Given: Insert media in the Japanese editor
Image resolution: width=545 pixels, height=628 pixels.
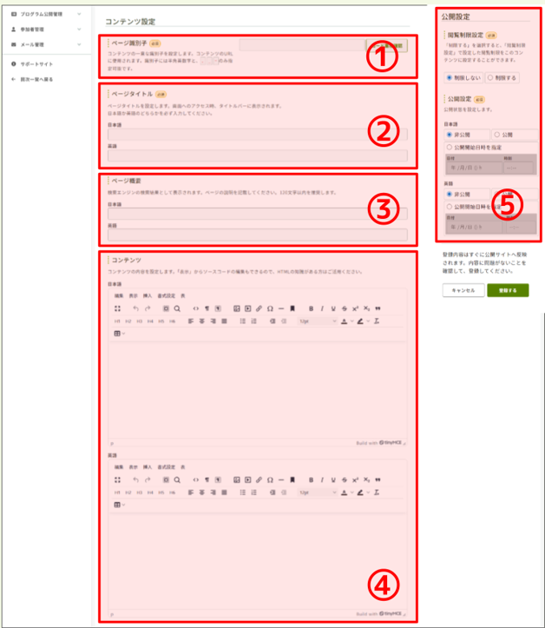Looking at the screenshot, I should point(247,308).
